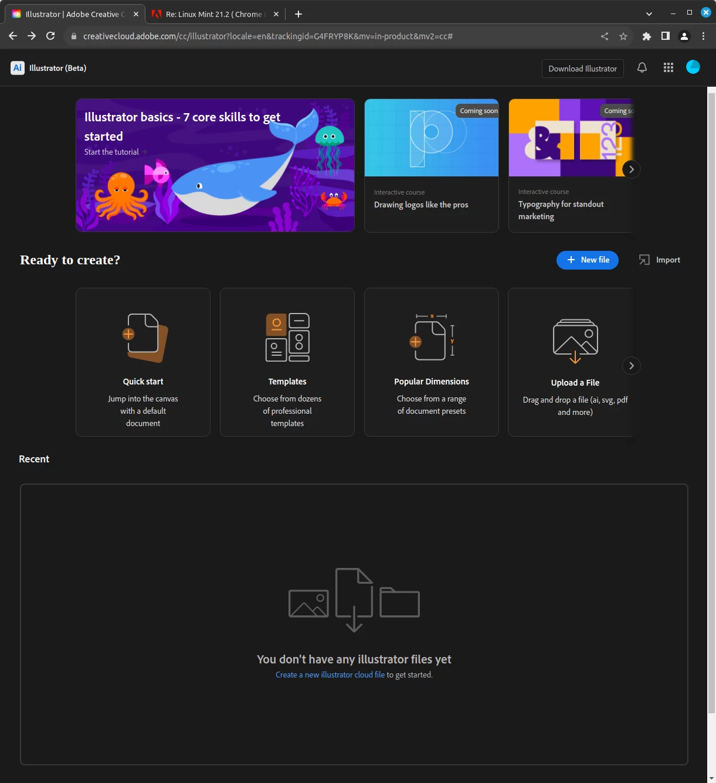Open Typography for standout marketing course

point(571,165)
